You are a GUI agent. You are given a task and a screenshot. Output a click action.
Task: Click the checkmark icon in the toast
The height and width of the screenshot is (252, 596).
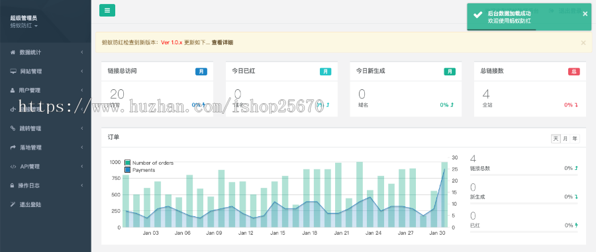477,15
